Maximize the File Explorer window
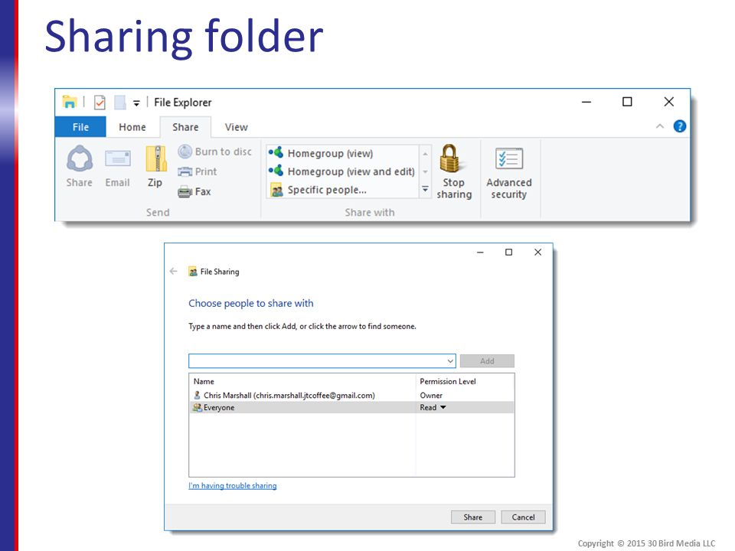Screen dimensions: 735x551 627,102
